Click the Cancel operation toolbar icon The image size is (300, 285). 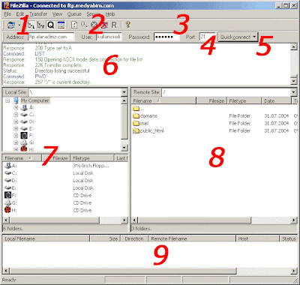pos(94,25)
